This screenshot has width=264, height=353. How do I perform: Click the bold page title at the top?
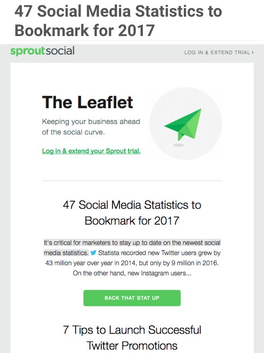tap(118, 21)
